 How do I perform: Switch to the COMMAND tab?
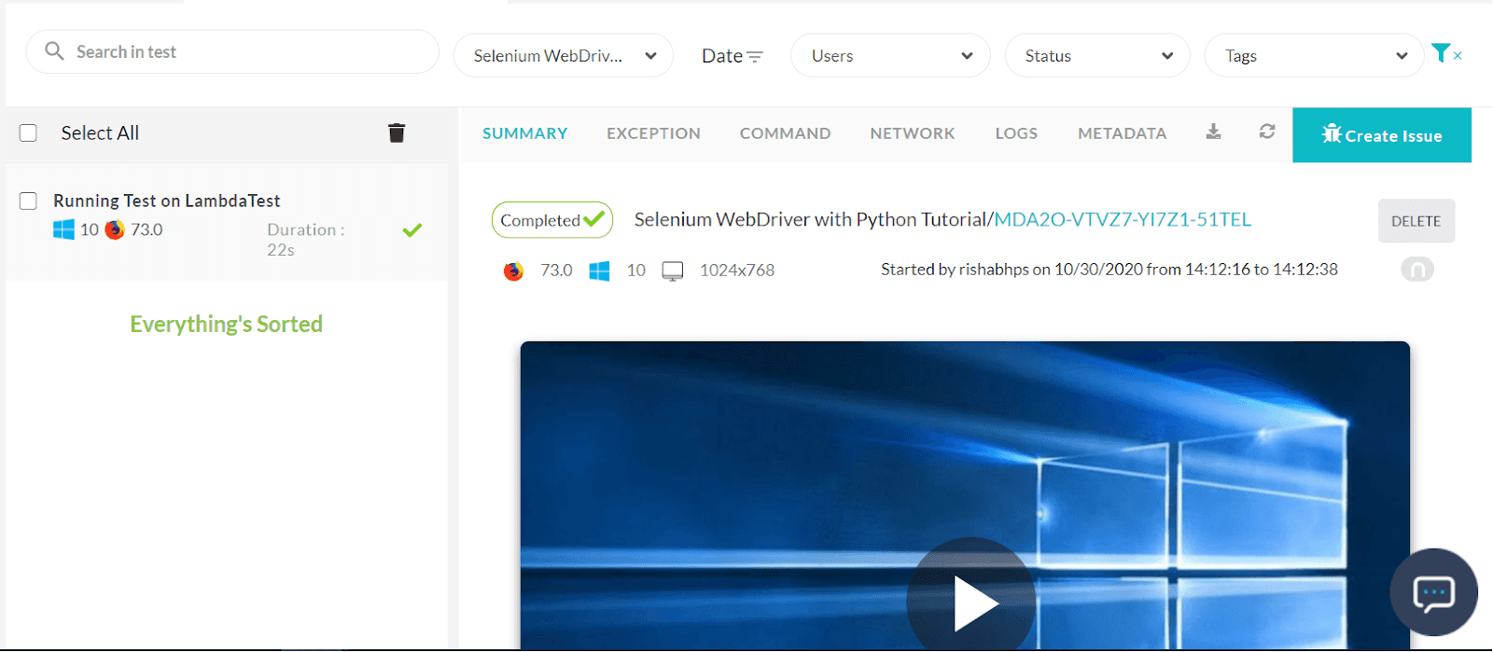coord(786,133)
